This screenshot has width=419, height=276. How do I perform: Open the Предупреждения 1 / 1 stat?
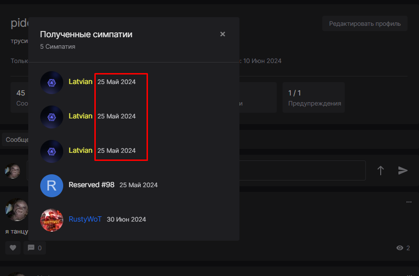[x=313, y=97]
